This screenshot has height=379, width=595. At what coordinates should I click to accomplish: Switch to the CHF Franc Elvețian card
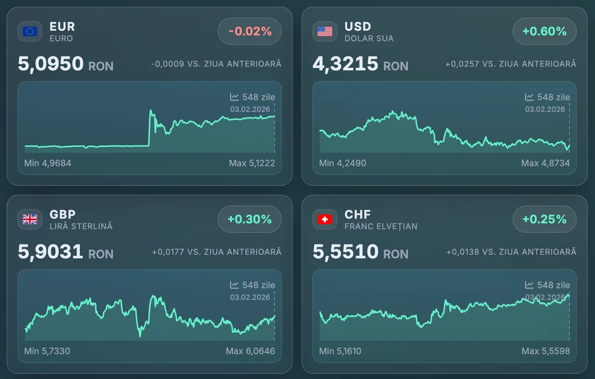(382, 219)
